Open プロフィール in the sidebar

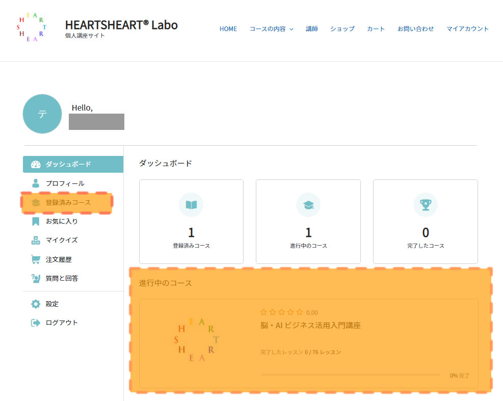click(x=65, y=183)
